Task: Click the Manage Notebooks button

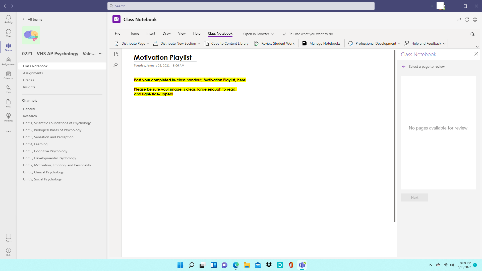Action: point(321,43)
